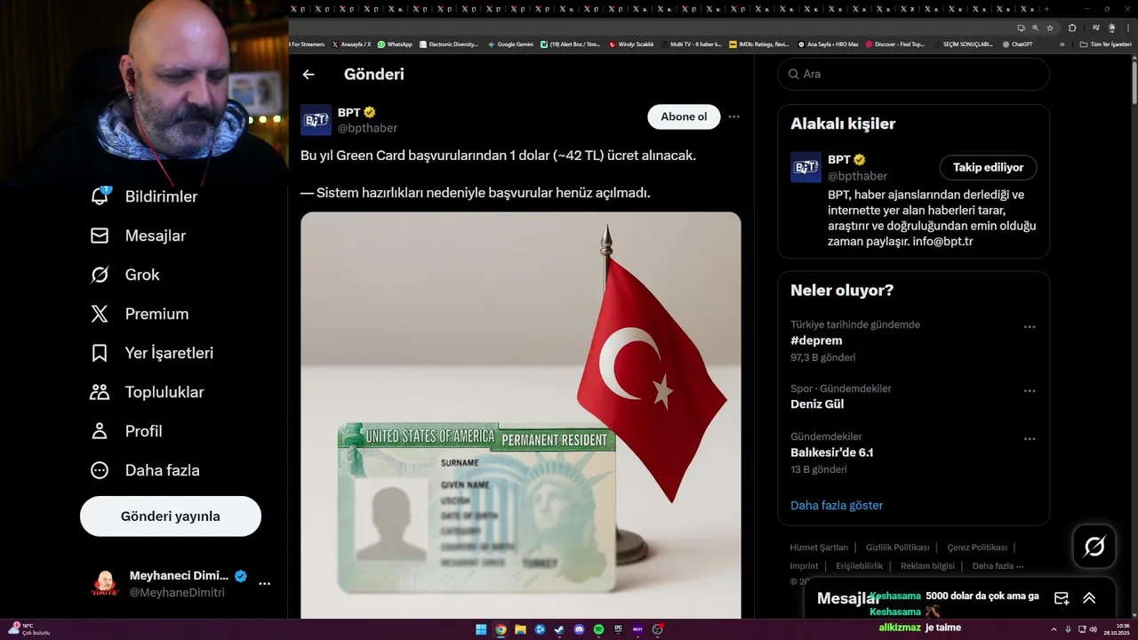Open Grok in the sidebar
The image size is (1138, 640).
[x=125, y=275]
